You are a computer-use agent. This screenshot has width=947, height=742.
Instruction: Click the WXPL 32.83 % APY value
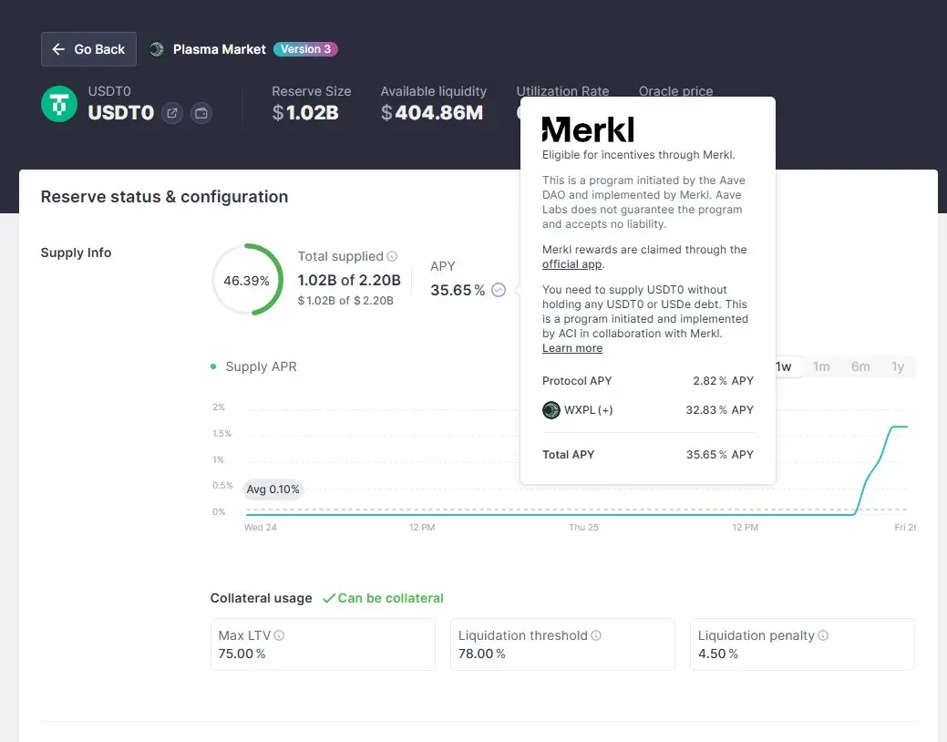tap(719, 409)
